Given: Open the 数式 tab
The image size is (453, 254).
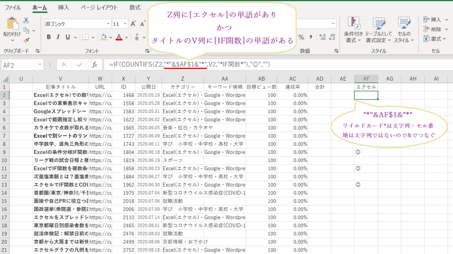Looking at the screenshot, I should (x=135, y=8).
